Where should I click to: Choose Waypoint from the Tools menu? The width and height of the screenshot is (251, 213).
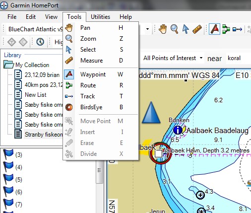click(x=101, y=74)
